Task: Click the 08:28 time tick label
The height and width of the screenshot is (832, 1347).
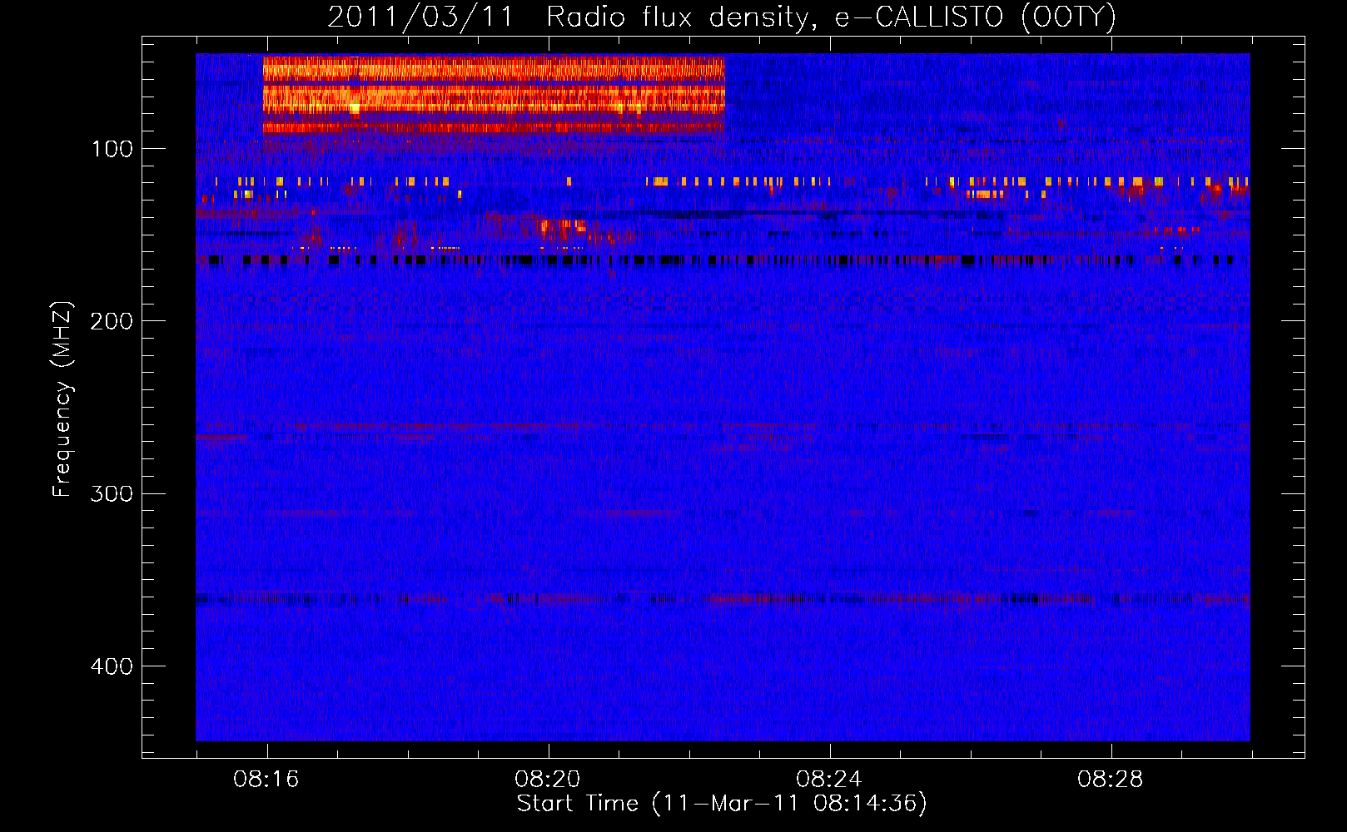Action: [x=1111, y=780]
